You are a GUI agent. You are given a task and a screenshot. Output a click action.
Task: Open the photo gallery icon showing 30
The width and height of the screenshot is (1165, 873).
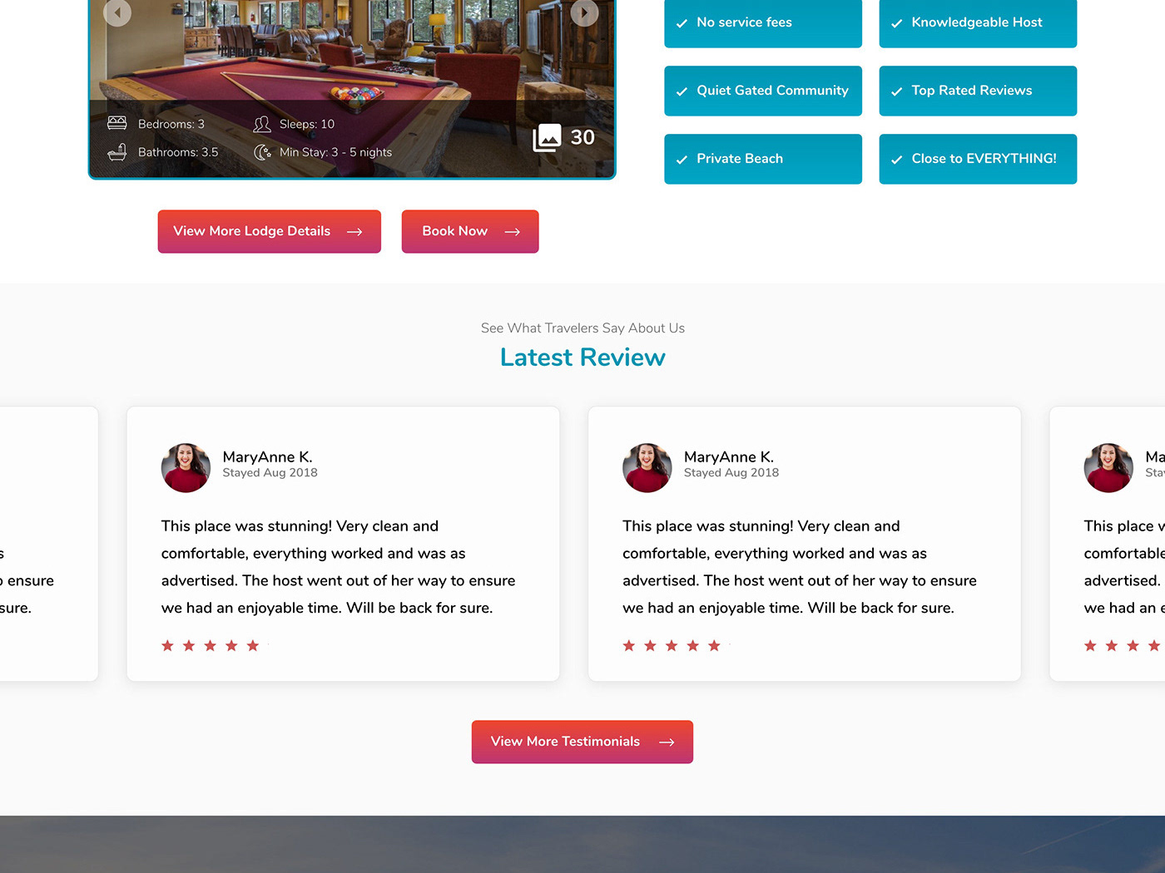547,137
